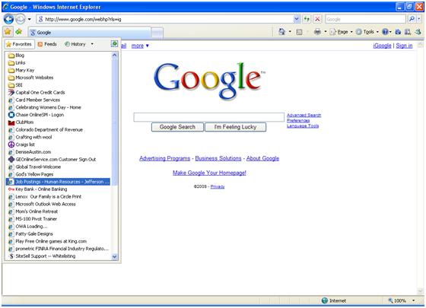Open the Advertising Programs link
Viewport: 426px width, 308px height.
[164, 158]
